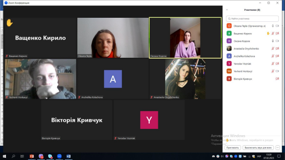This screenshot has width=285, height=160.
Task: Open the Windows notification center icon
Action: 279,156
